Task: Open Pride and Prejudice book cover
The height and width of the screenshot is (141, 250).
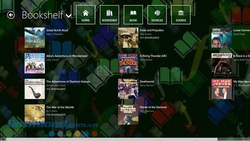Action: [x=128, y=37]
